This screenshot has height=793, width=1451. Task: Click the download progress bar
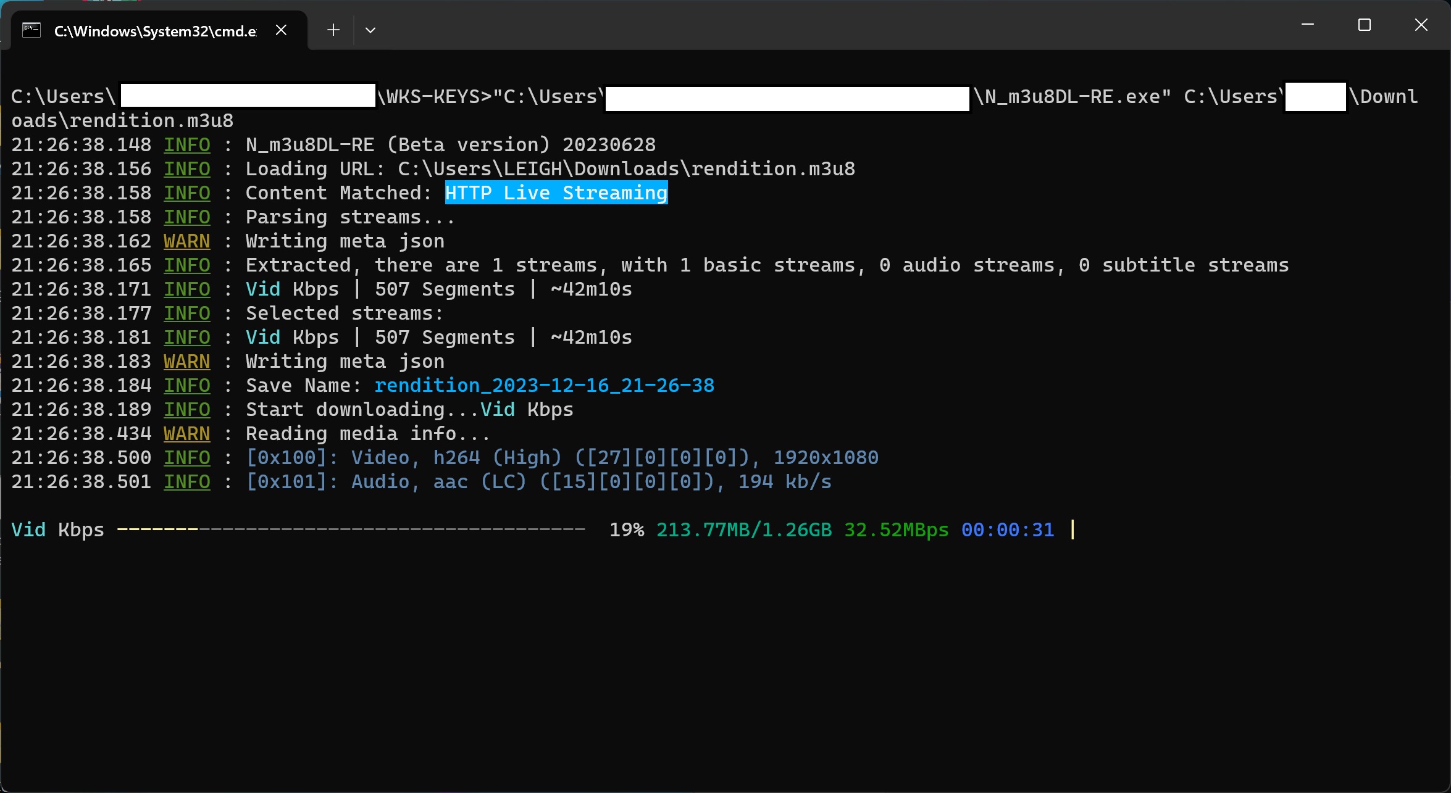351,530
